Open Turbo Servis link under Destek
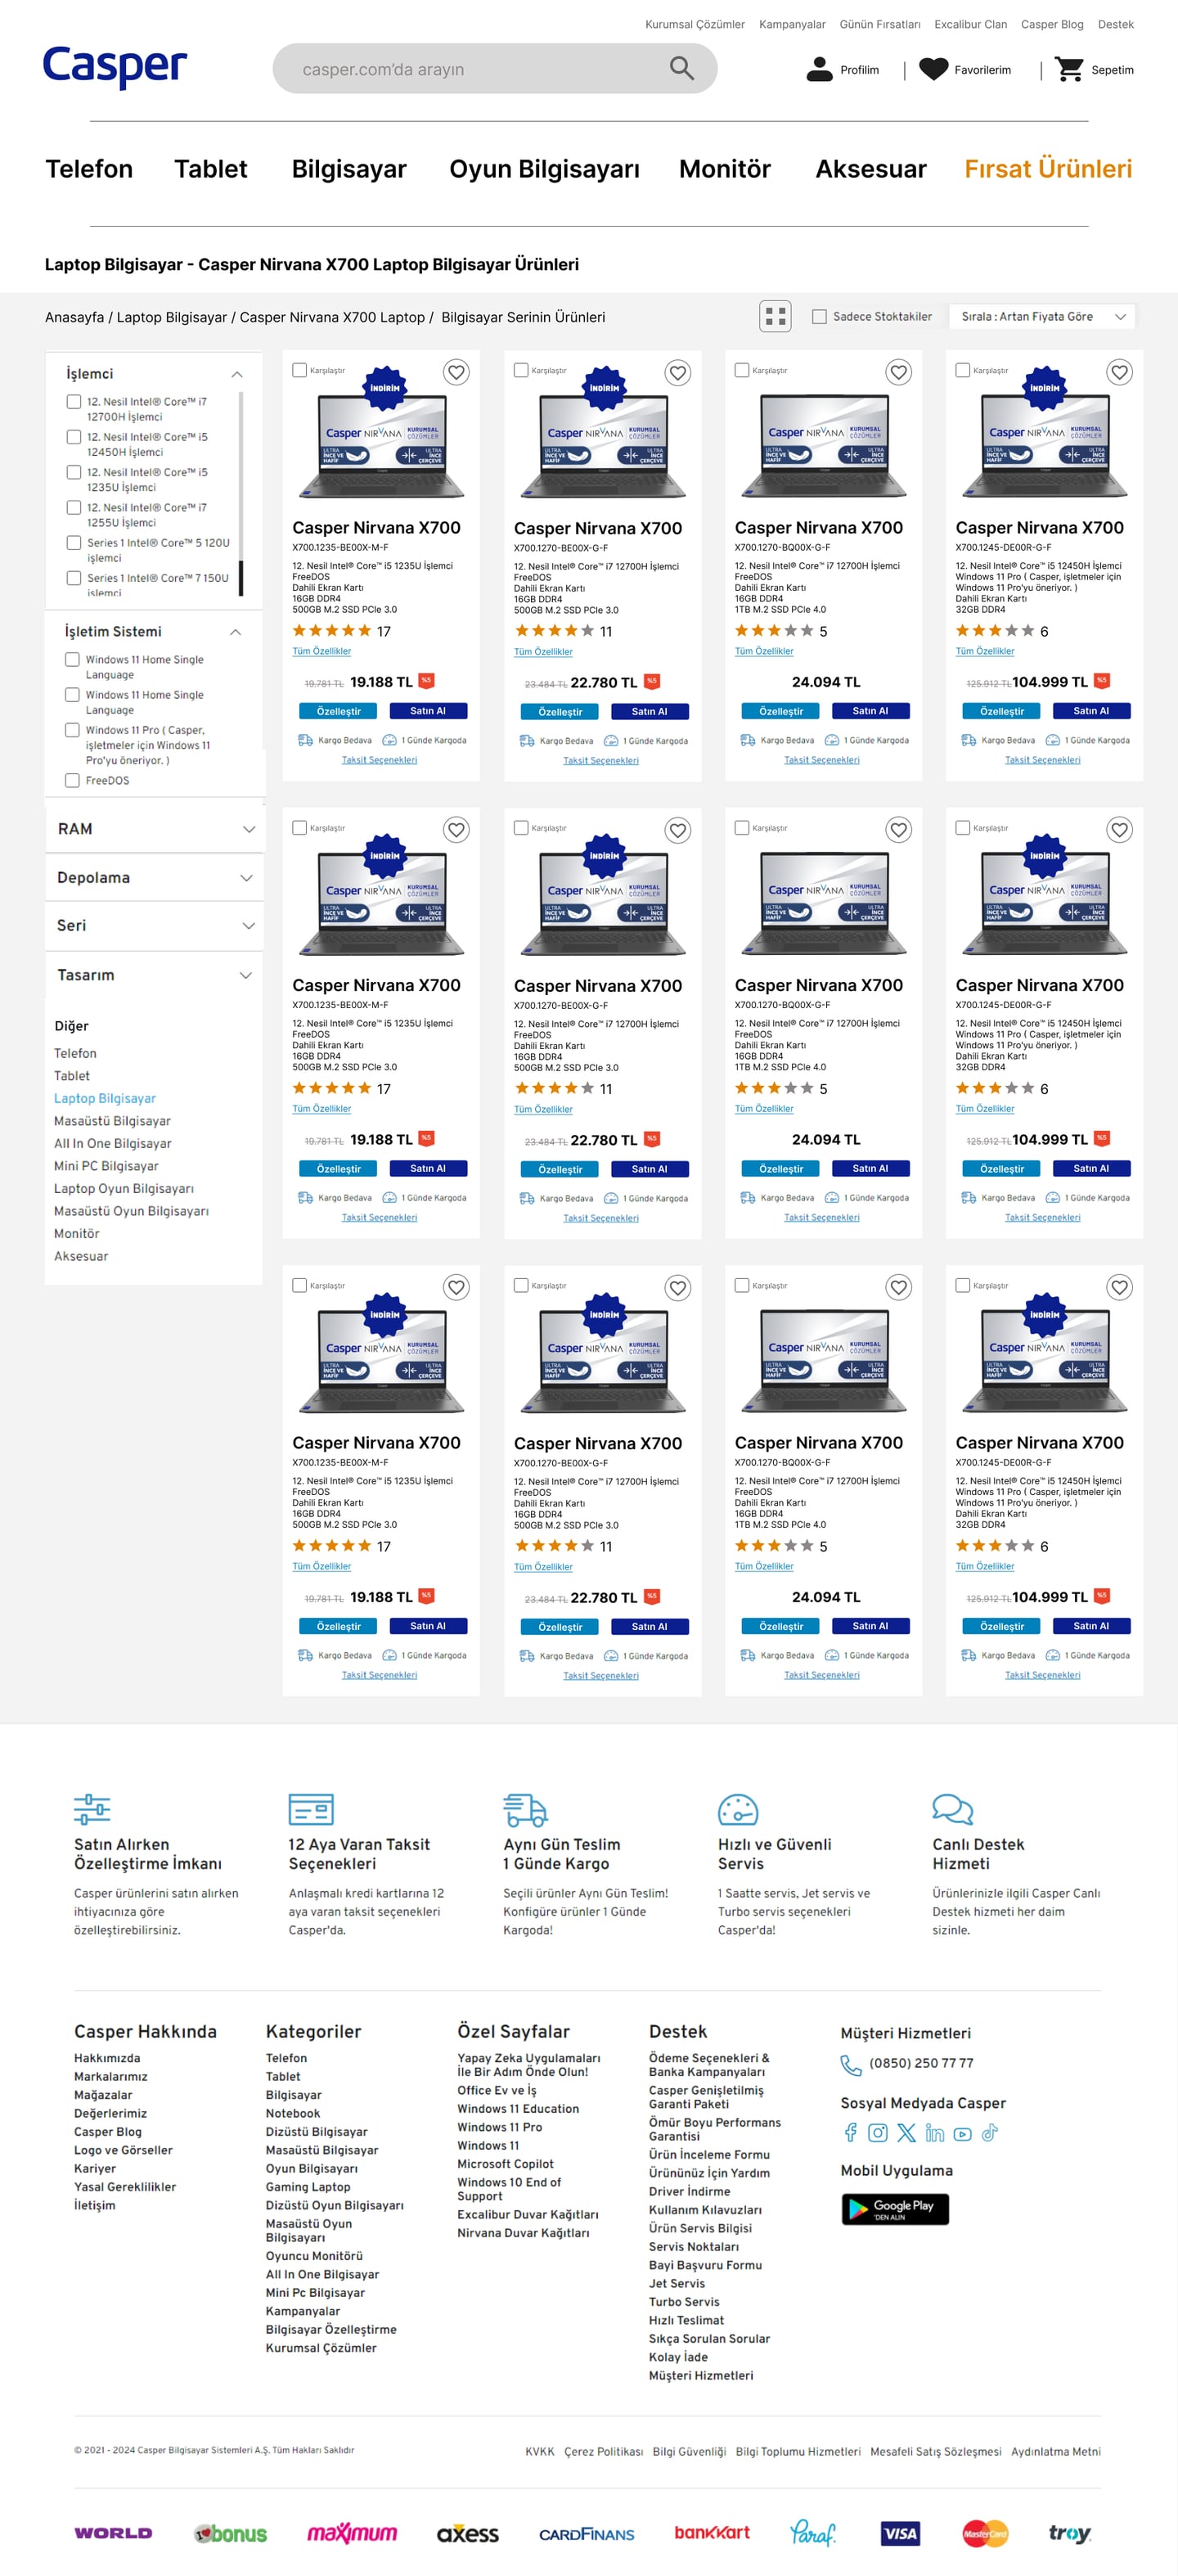 pos(684,2302)
